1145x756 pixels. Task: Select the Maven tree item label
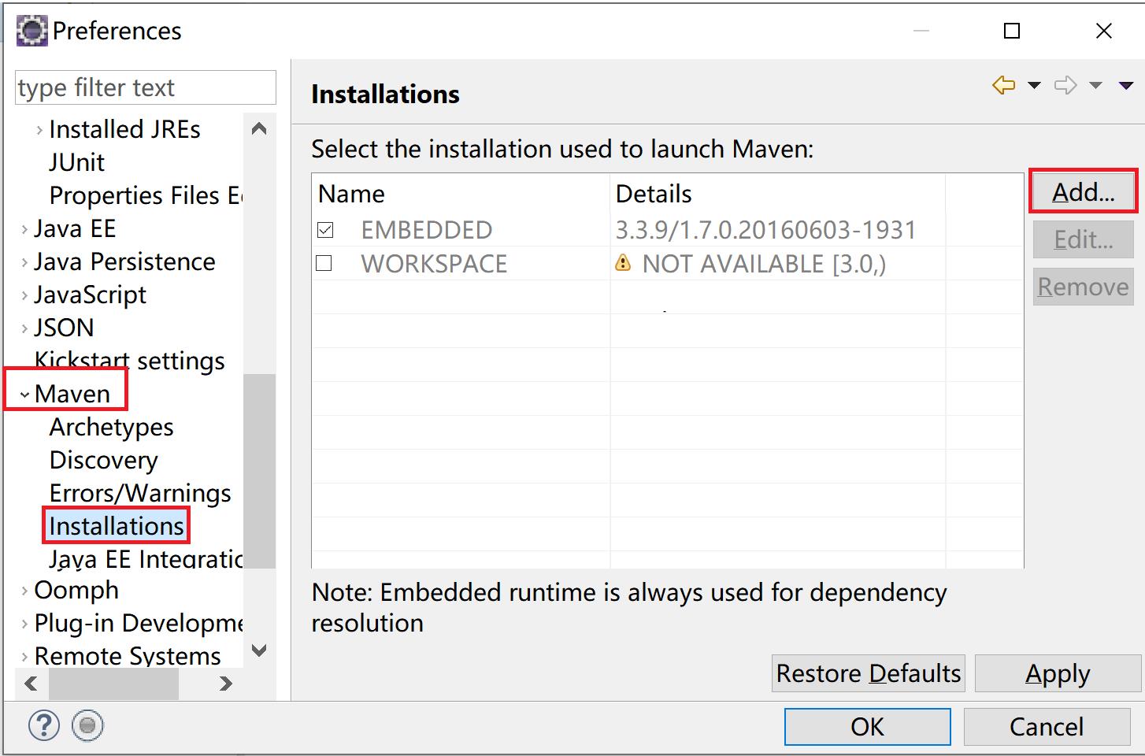72,394
